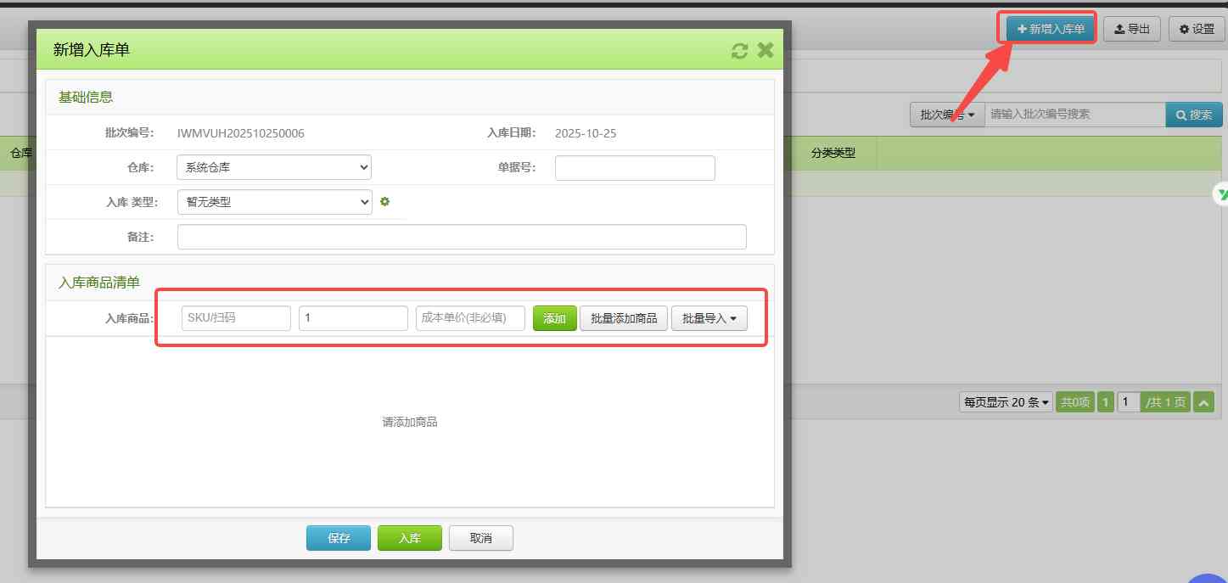The height and width of the screenshot is (583, 1228).
Task: Expand the 入库类型 dropdown showing 暂无类型
Action: pyautogui.click(x=274, y=202)
